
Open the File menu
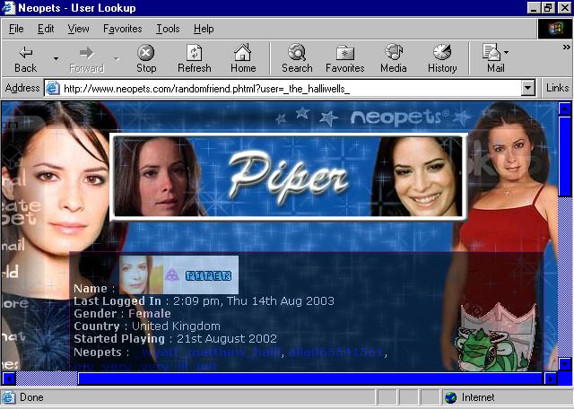[x=16, y=29]
